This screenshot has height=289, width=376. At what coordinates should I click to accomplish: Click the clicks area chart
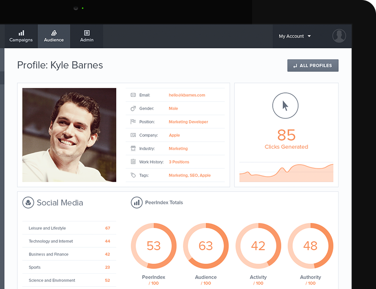pos(287,172)
